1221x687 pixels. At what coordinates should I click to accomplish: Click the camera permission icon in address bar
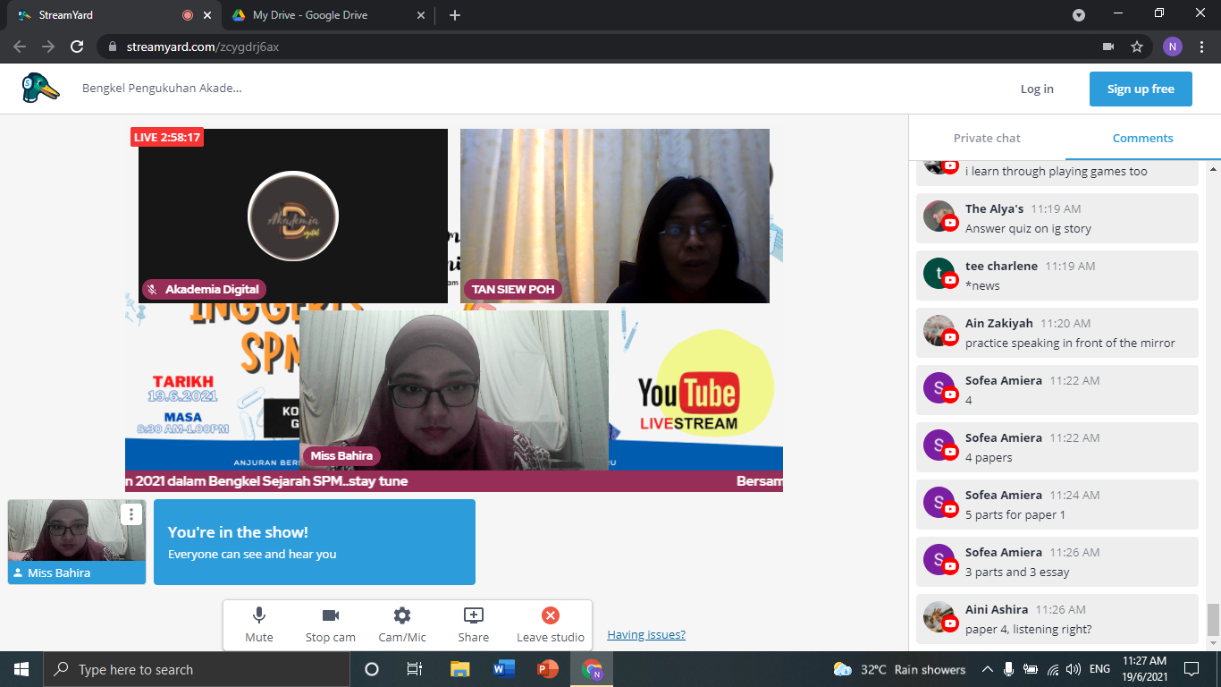(x=1108, y=47)
